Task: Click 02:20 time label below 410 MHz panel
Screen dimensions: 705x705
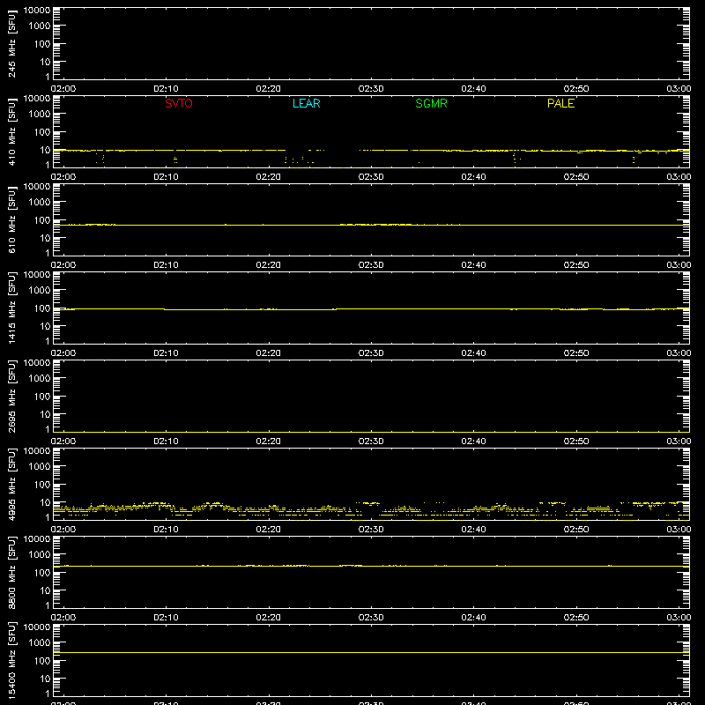Action: point(269,177)
